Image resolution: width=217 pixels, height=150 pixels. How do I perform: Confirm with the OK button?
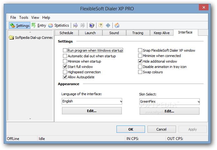pyautogui.click(x=131, y=129)
